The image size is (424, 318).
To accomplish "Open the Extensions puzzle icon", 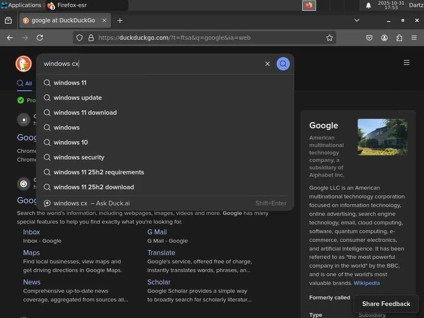I will (x=399, y=38).
